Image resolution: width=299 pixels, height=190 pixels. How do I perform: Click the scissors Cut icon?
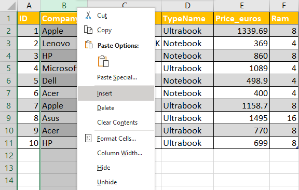88,15
